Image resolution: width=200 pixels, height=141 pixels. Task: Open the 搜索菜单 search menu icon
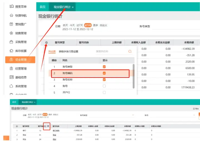[11, 6]
